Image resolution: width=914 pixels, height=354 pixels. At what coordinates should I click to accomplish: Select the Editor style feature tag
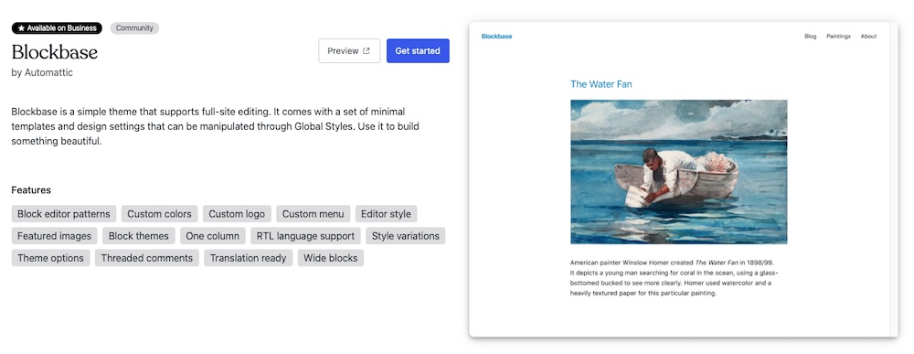(x=386, y=214)
